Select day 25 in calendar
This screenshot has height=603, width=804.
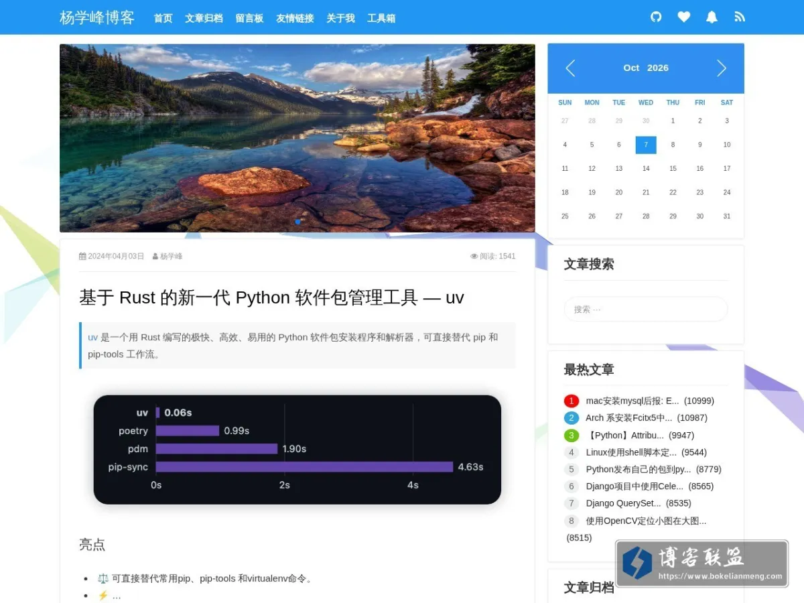(565, 216)
